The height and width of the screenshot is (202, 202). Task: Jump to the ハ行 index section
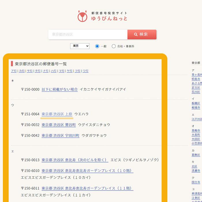(54, 71)
